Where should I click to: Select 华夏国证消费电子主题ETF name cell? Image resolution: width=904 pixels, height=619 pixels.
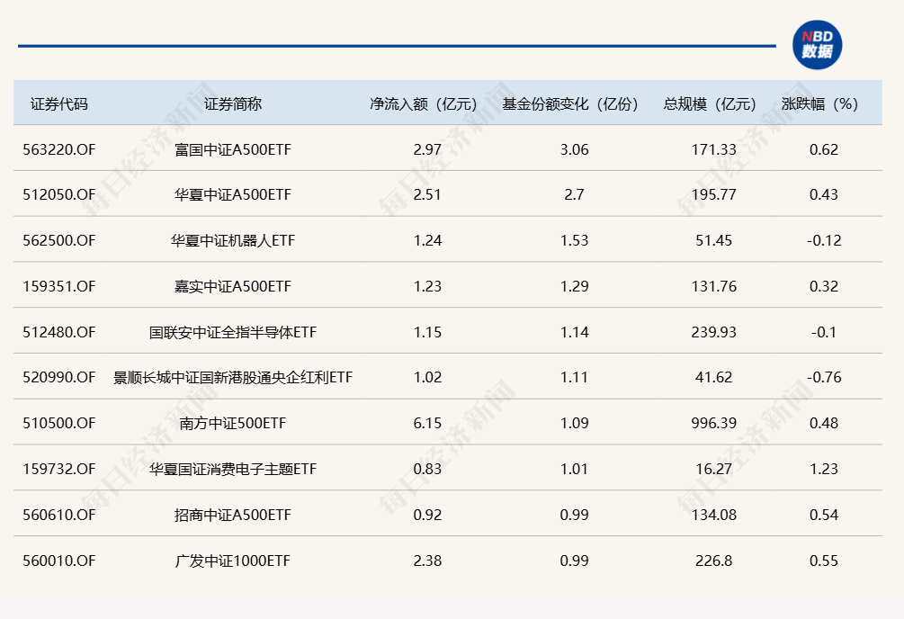pos(233,469)
